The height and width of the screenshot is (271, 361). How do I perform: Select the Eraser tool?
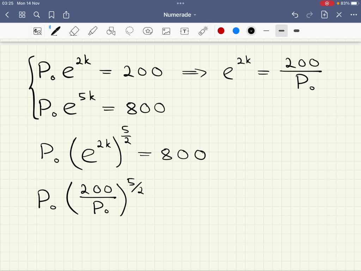74,31
